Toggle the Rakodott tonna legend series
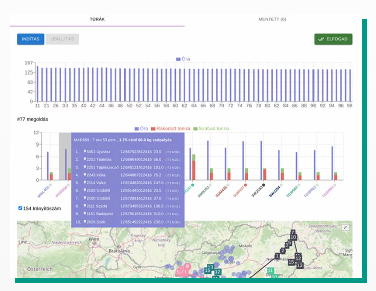This screenshot has width=376, height=291. (170, 128)
